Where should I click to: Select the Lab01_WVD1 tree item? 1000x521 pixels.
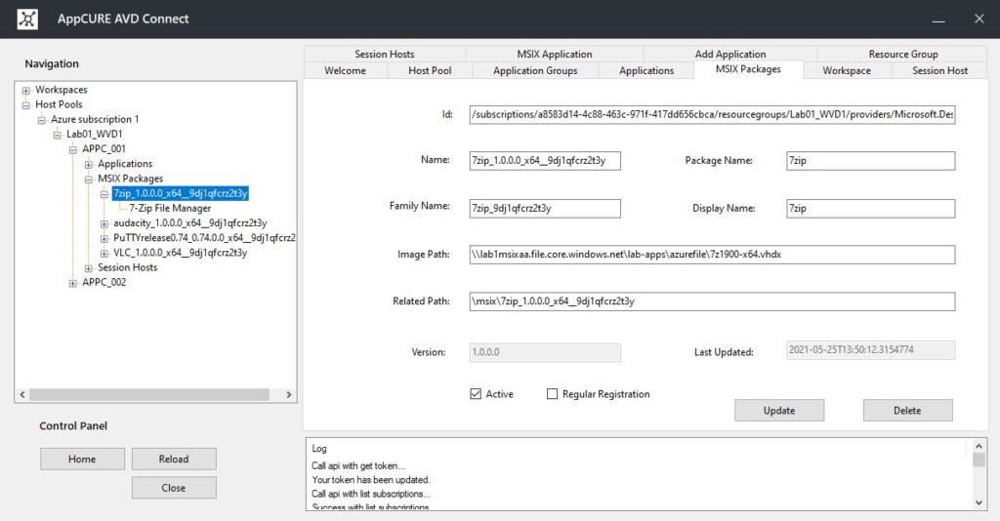pos(95,135)
